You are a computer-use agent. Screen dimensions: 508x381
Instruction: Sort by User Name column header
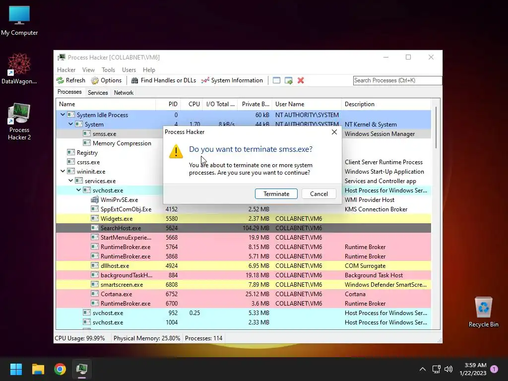click(x=307, y=104)
